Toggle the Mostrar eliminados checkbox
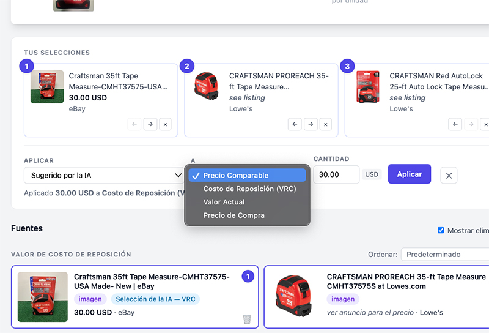The width and height of the screenshot is (489, 333). 441,231
